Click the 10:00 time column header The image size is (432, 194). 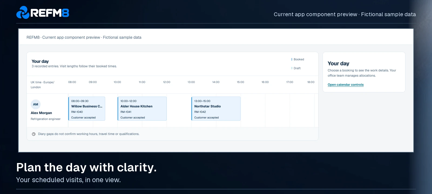pos(117,82)
